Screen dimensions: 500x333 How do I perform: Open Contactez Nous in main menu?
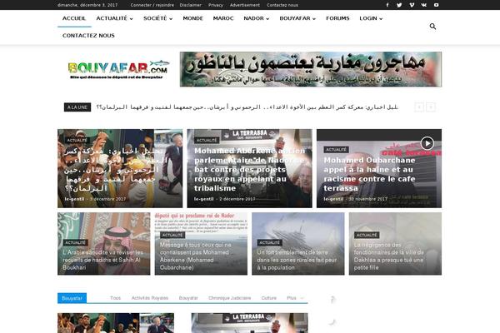pyautogui.click(x=88, y=36)
